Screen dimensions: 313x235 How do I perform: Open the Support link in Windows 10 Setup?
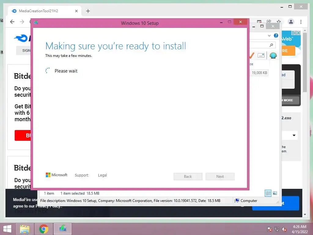coord(81,175)
